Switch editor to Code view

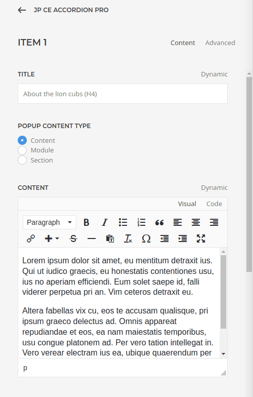click(214, 204)
